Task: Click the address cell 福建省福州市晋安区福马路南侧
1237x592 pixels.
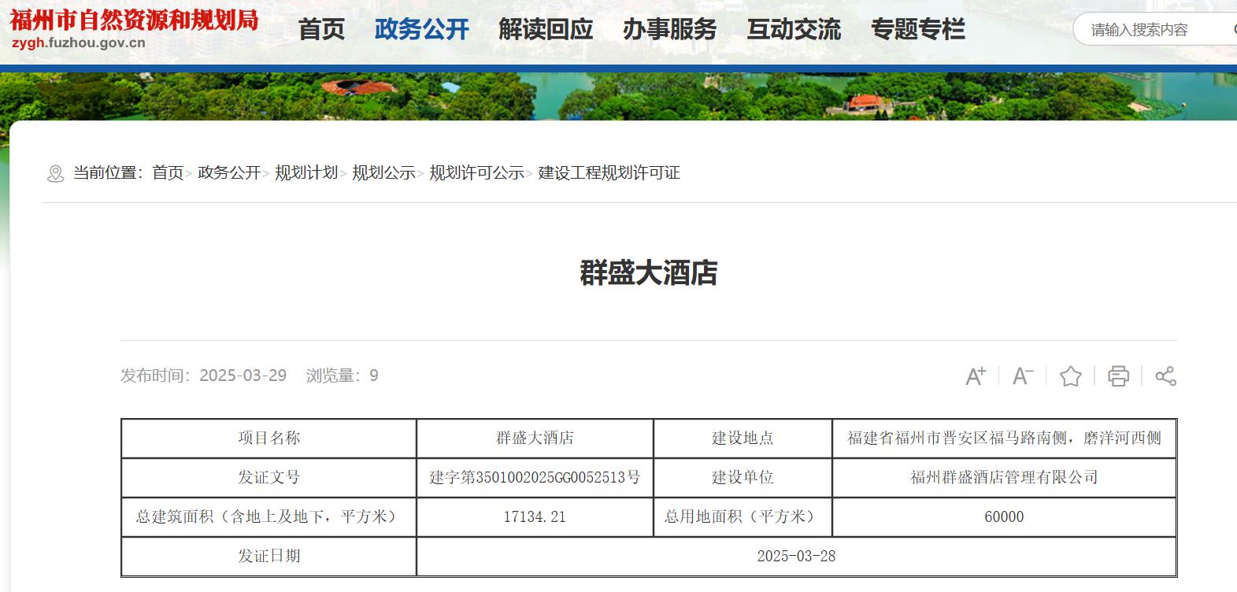Action: point(1004,438)
